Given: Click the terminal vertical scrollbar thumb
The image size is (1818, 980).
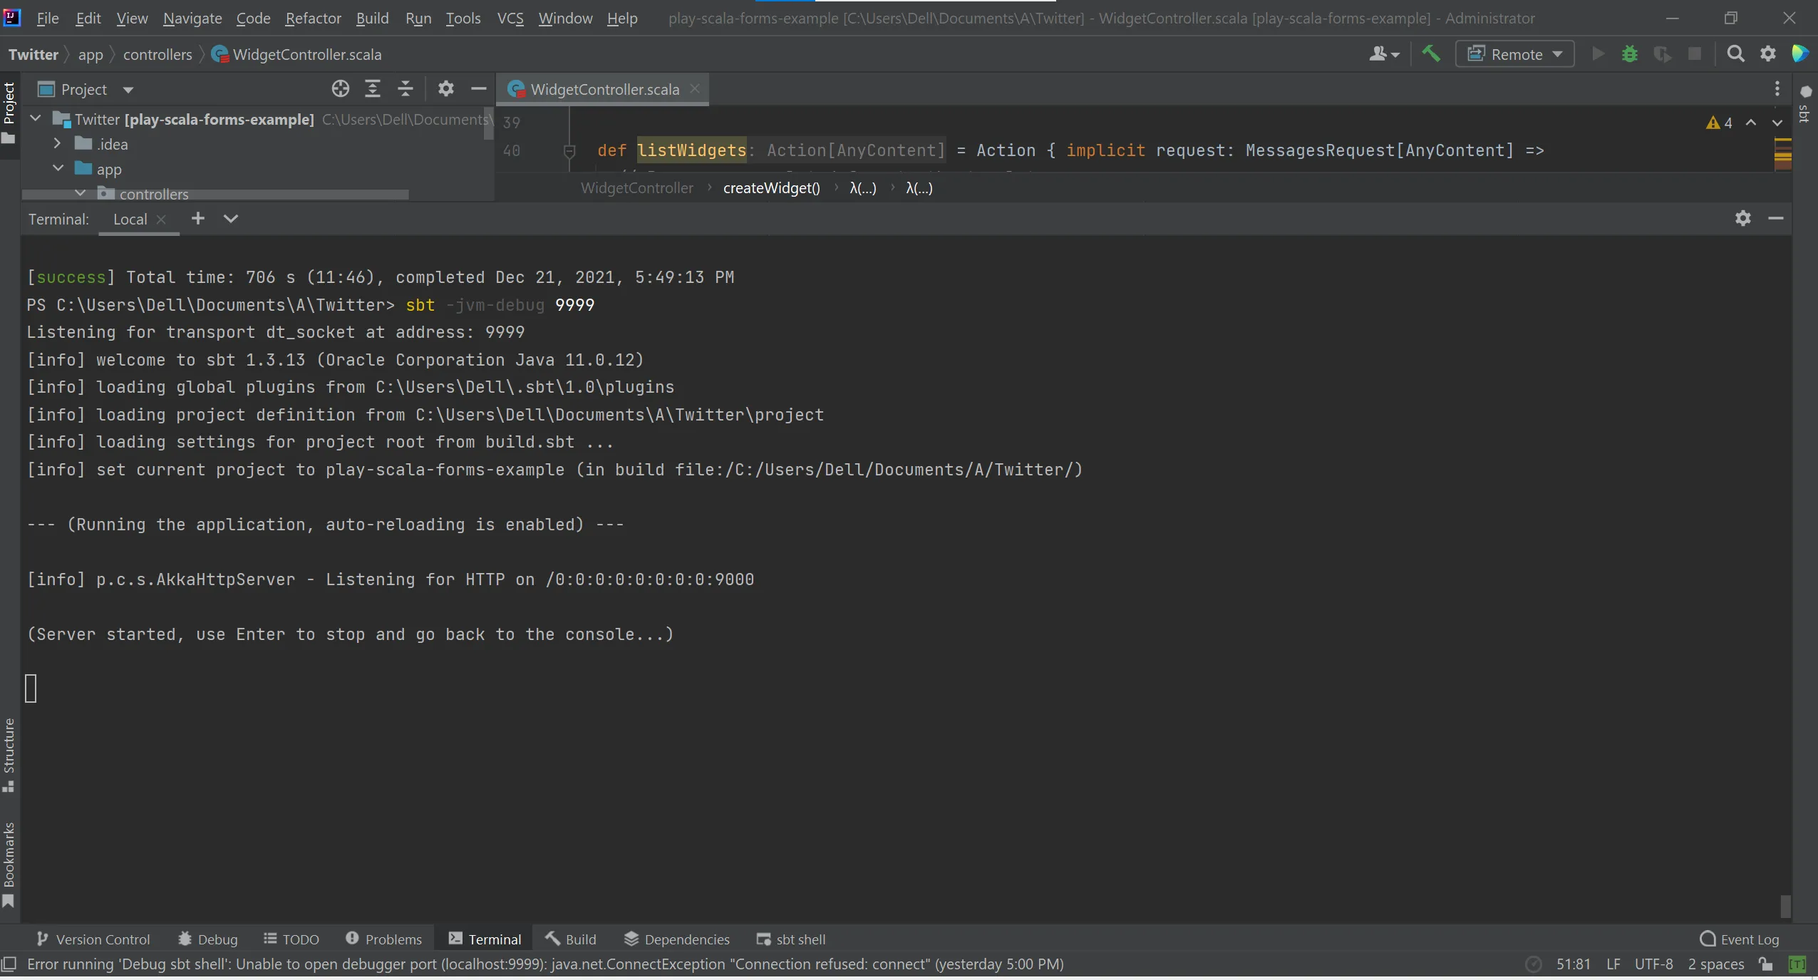Looking at the screenshot, I should (1785, 906).
